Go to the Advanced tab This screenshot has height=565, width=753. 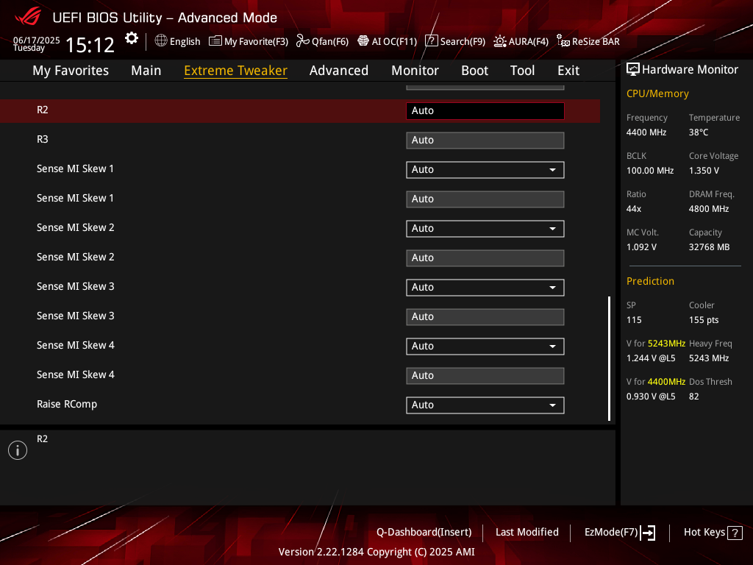pos(339,71)
